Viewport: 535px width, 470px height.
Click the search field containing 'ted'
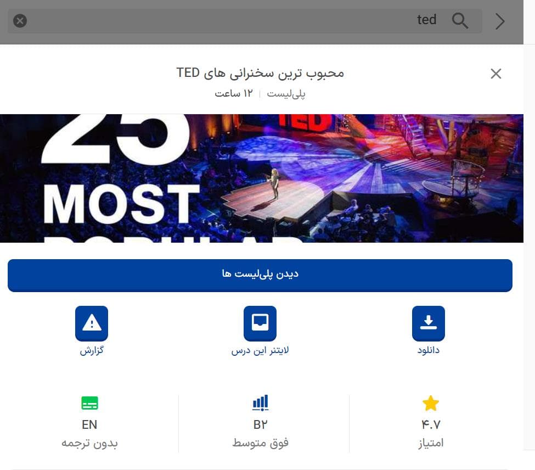245,21
